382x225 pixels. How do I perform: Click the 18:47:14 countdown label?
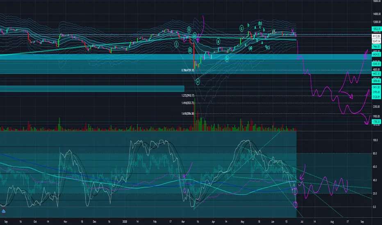point(376,41)
